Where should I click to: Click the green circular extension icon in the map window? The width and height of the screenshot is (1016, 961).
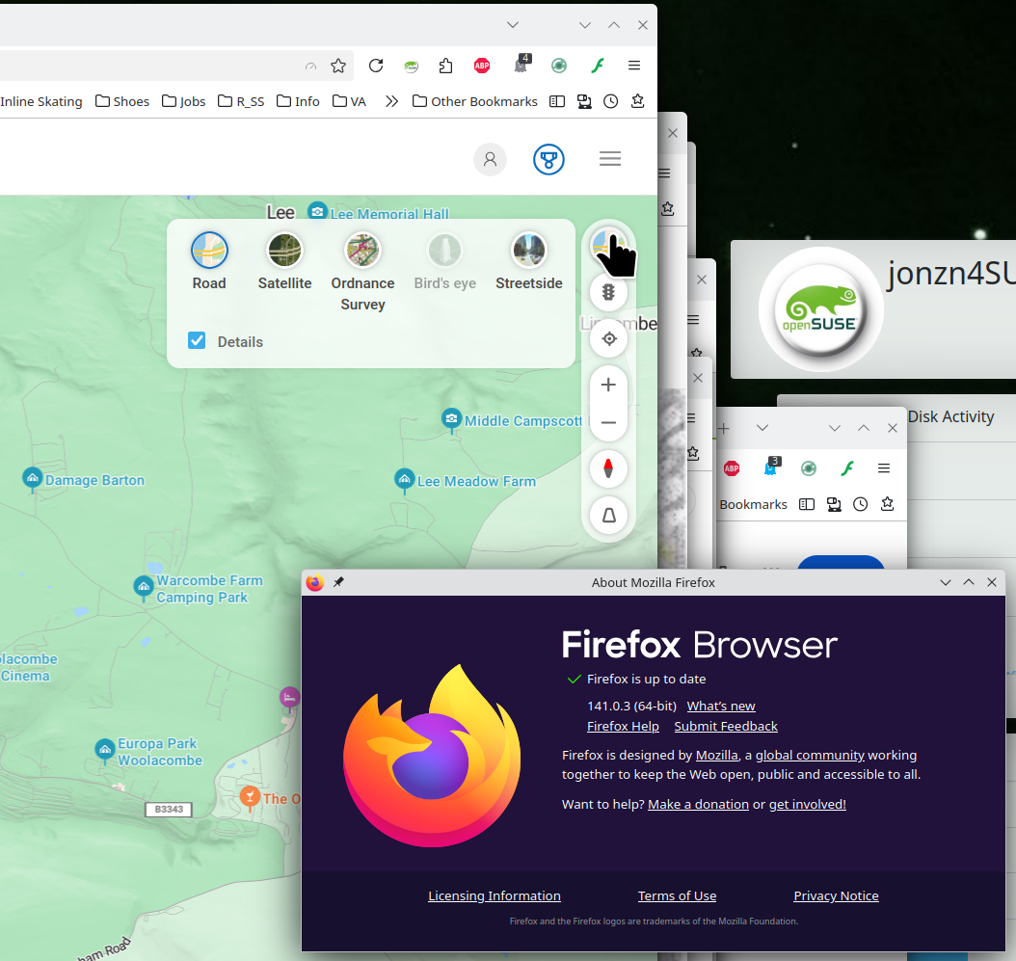(x=559, y=66)
